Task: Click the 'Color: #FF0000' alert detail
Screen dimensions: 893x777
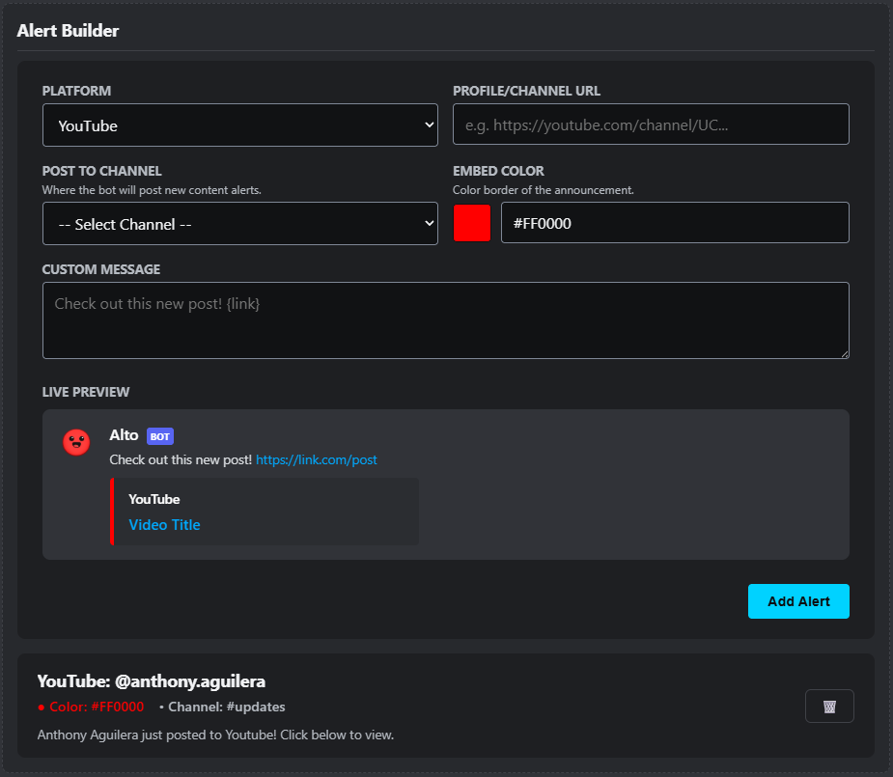Action: 91,707
